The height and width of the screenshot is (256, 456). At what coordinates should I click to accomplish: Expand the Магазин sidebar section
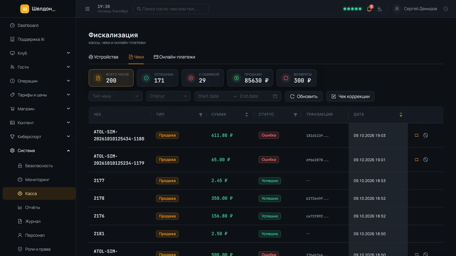(x=39, y=109)
